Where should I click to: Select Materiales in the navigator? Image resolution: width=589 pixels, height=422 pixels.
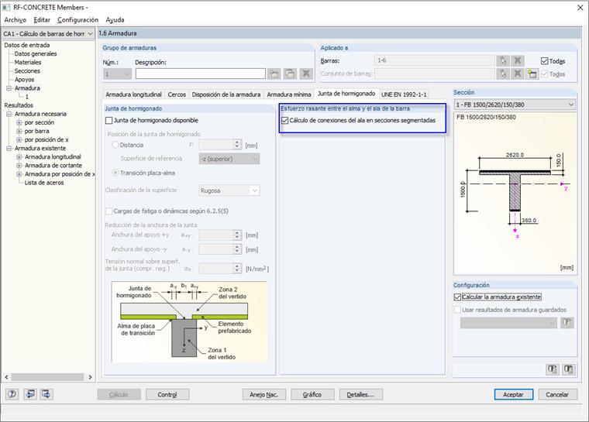point(28,62)
